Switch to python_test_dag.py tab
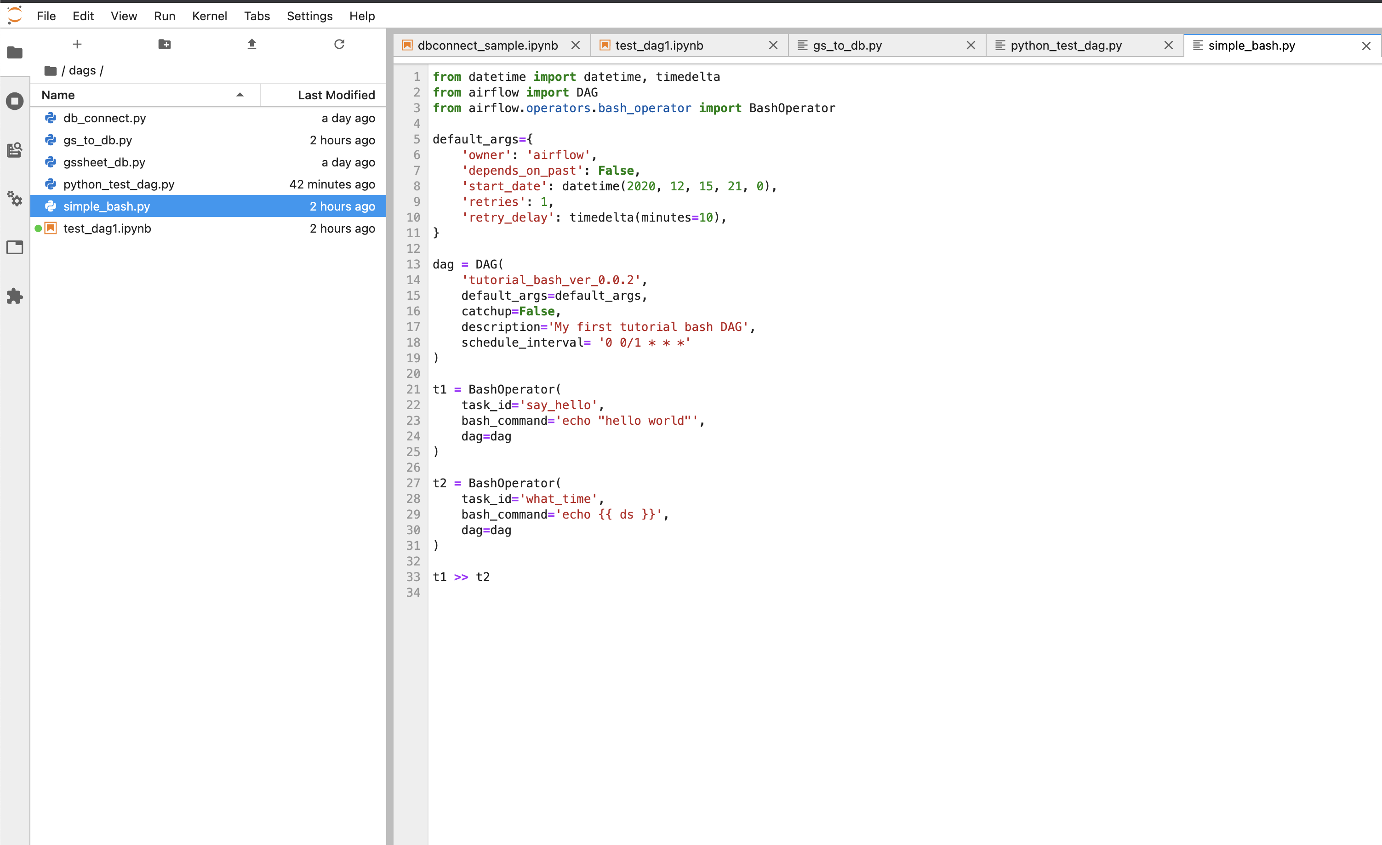The image size is (1382, 845). 1066,46
